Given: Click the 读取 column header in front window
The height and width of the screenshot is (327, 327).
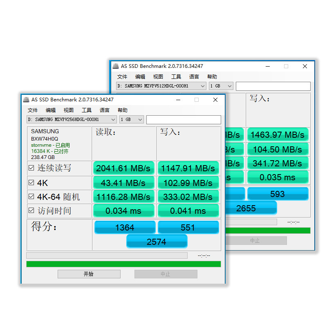Looking at the screenshot, I should [105, 132].
